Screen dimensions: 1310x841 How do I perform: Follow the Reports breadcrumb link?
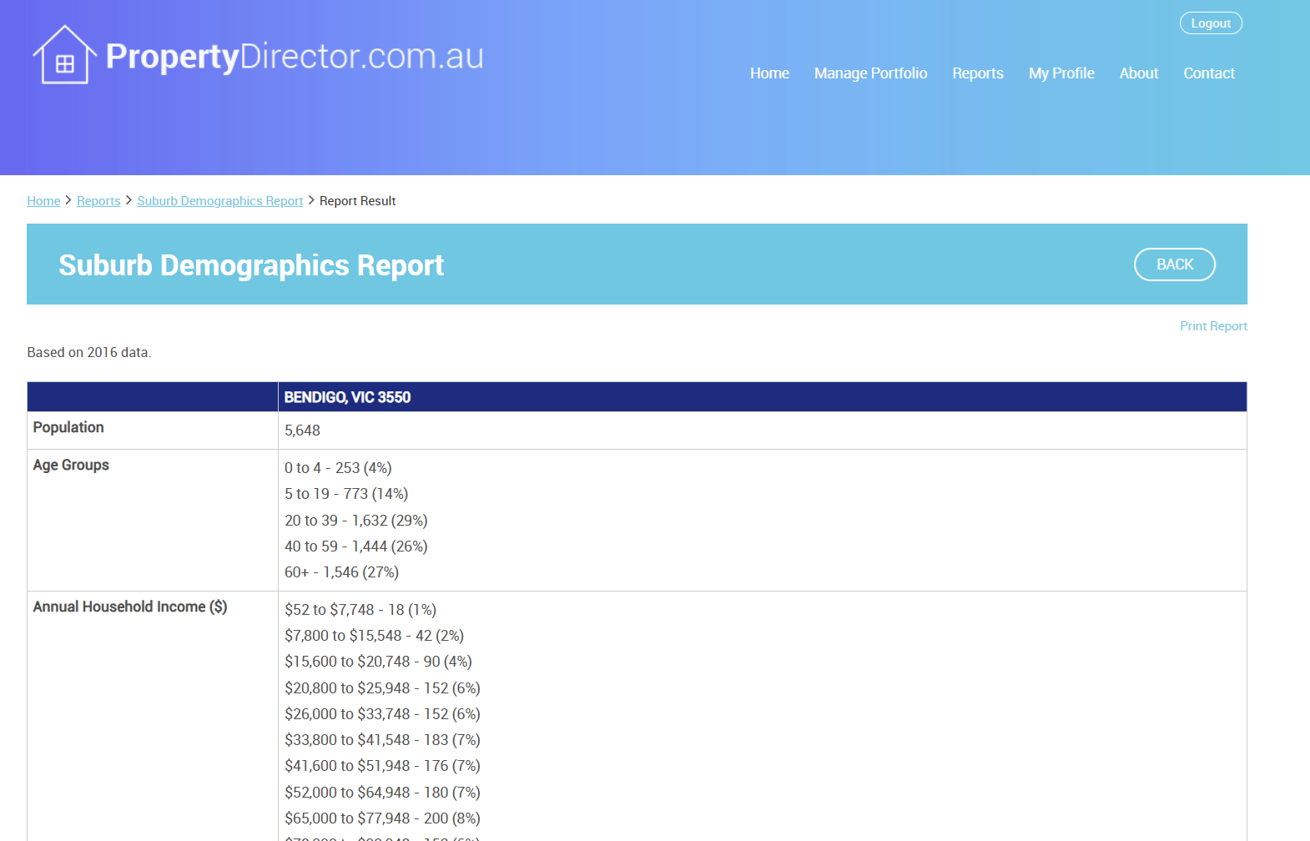[x=98, y=201]
